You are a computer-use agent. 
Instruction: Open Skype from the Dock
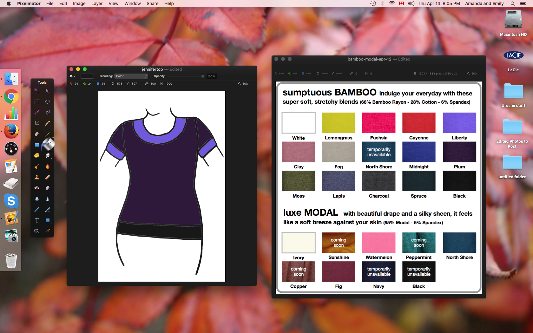[x=11, y=201]
